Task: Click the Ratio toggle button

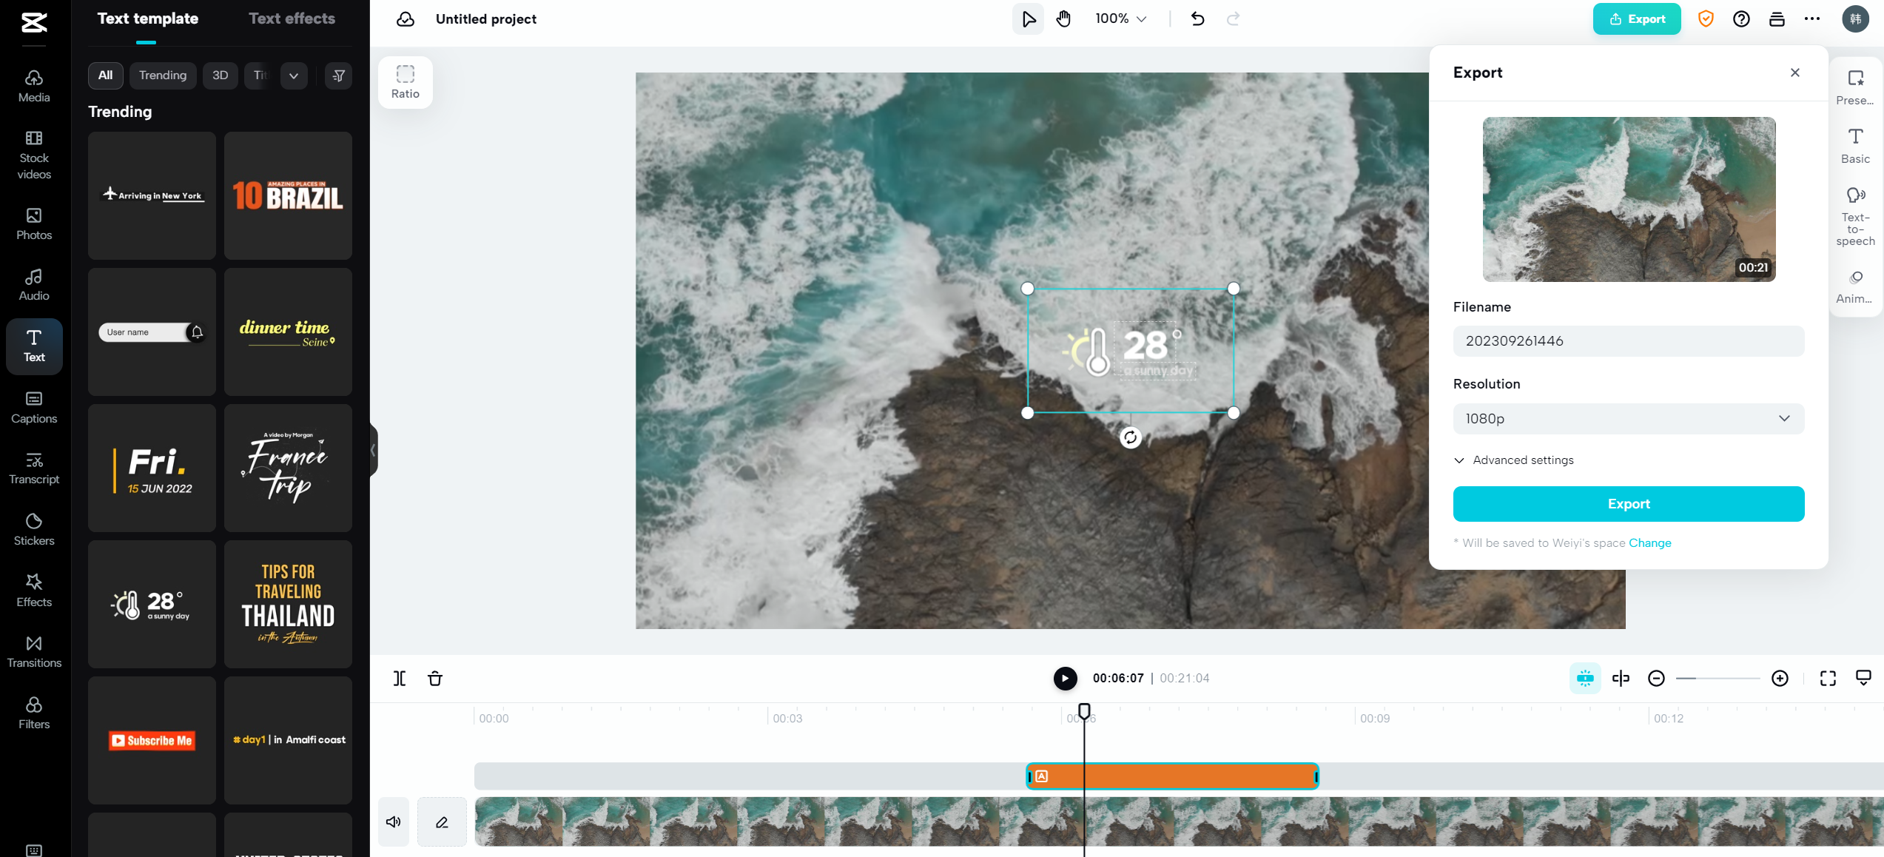Action: tap(405, 81)
